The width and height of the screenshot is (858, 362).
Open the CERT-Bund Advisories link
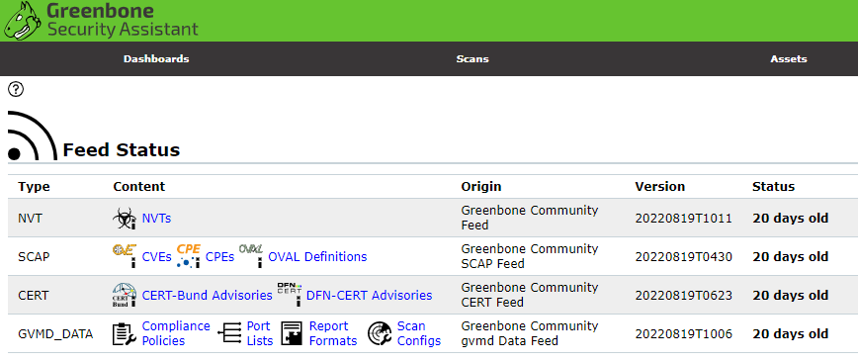(208, 295)
